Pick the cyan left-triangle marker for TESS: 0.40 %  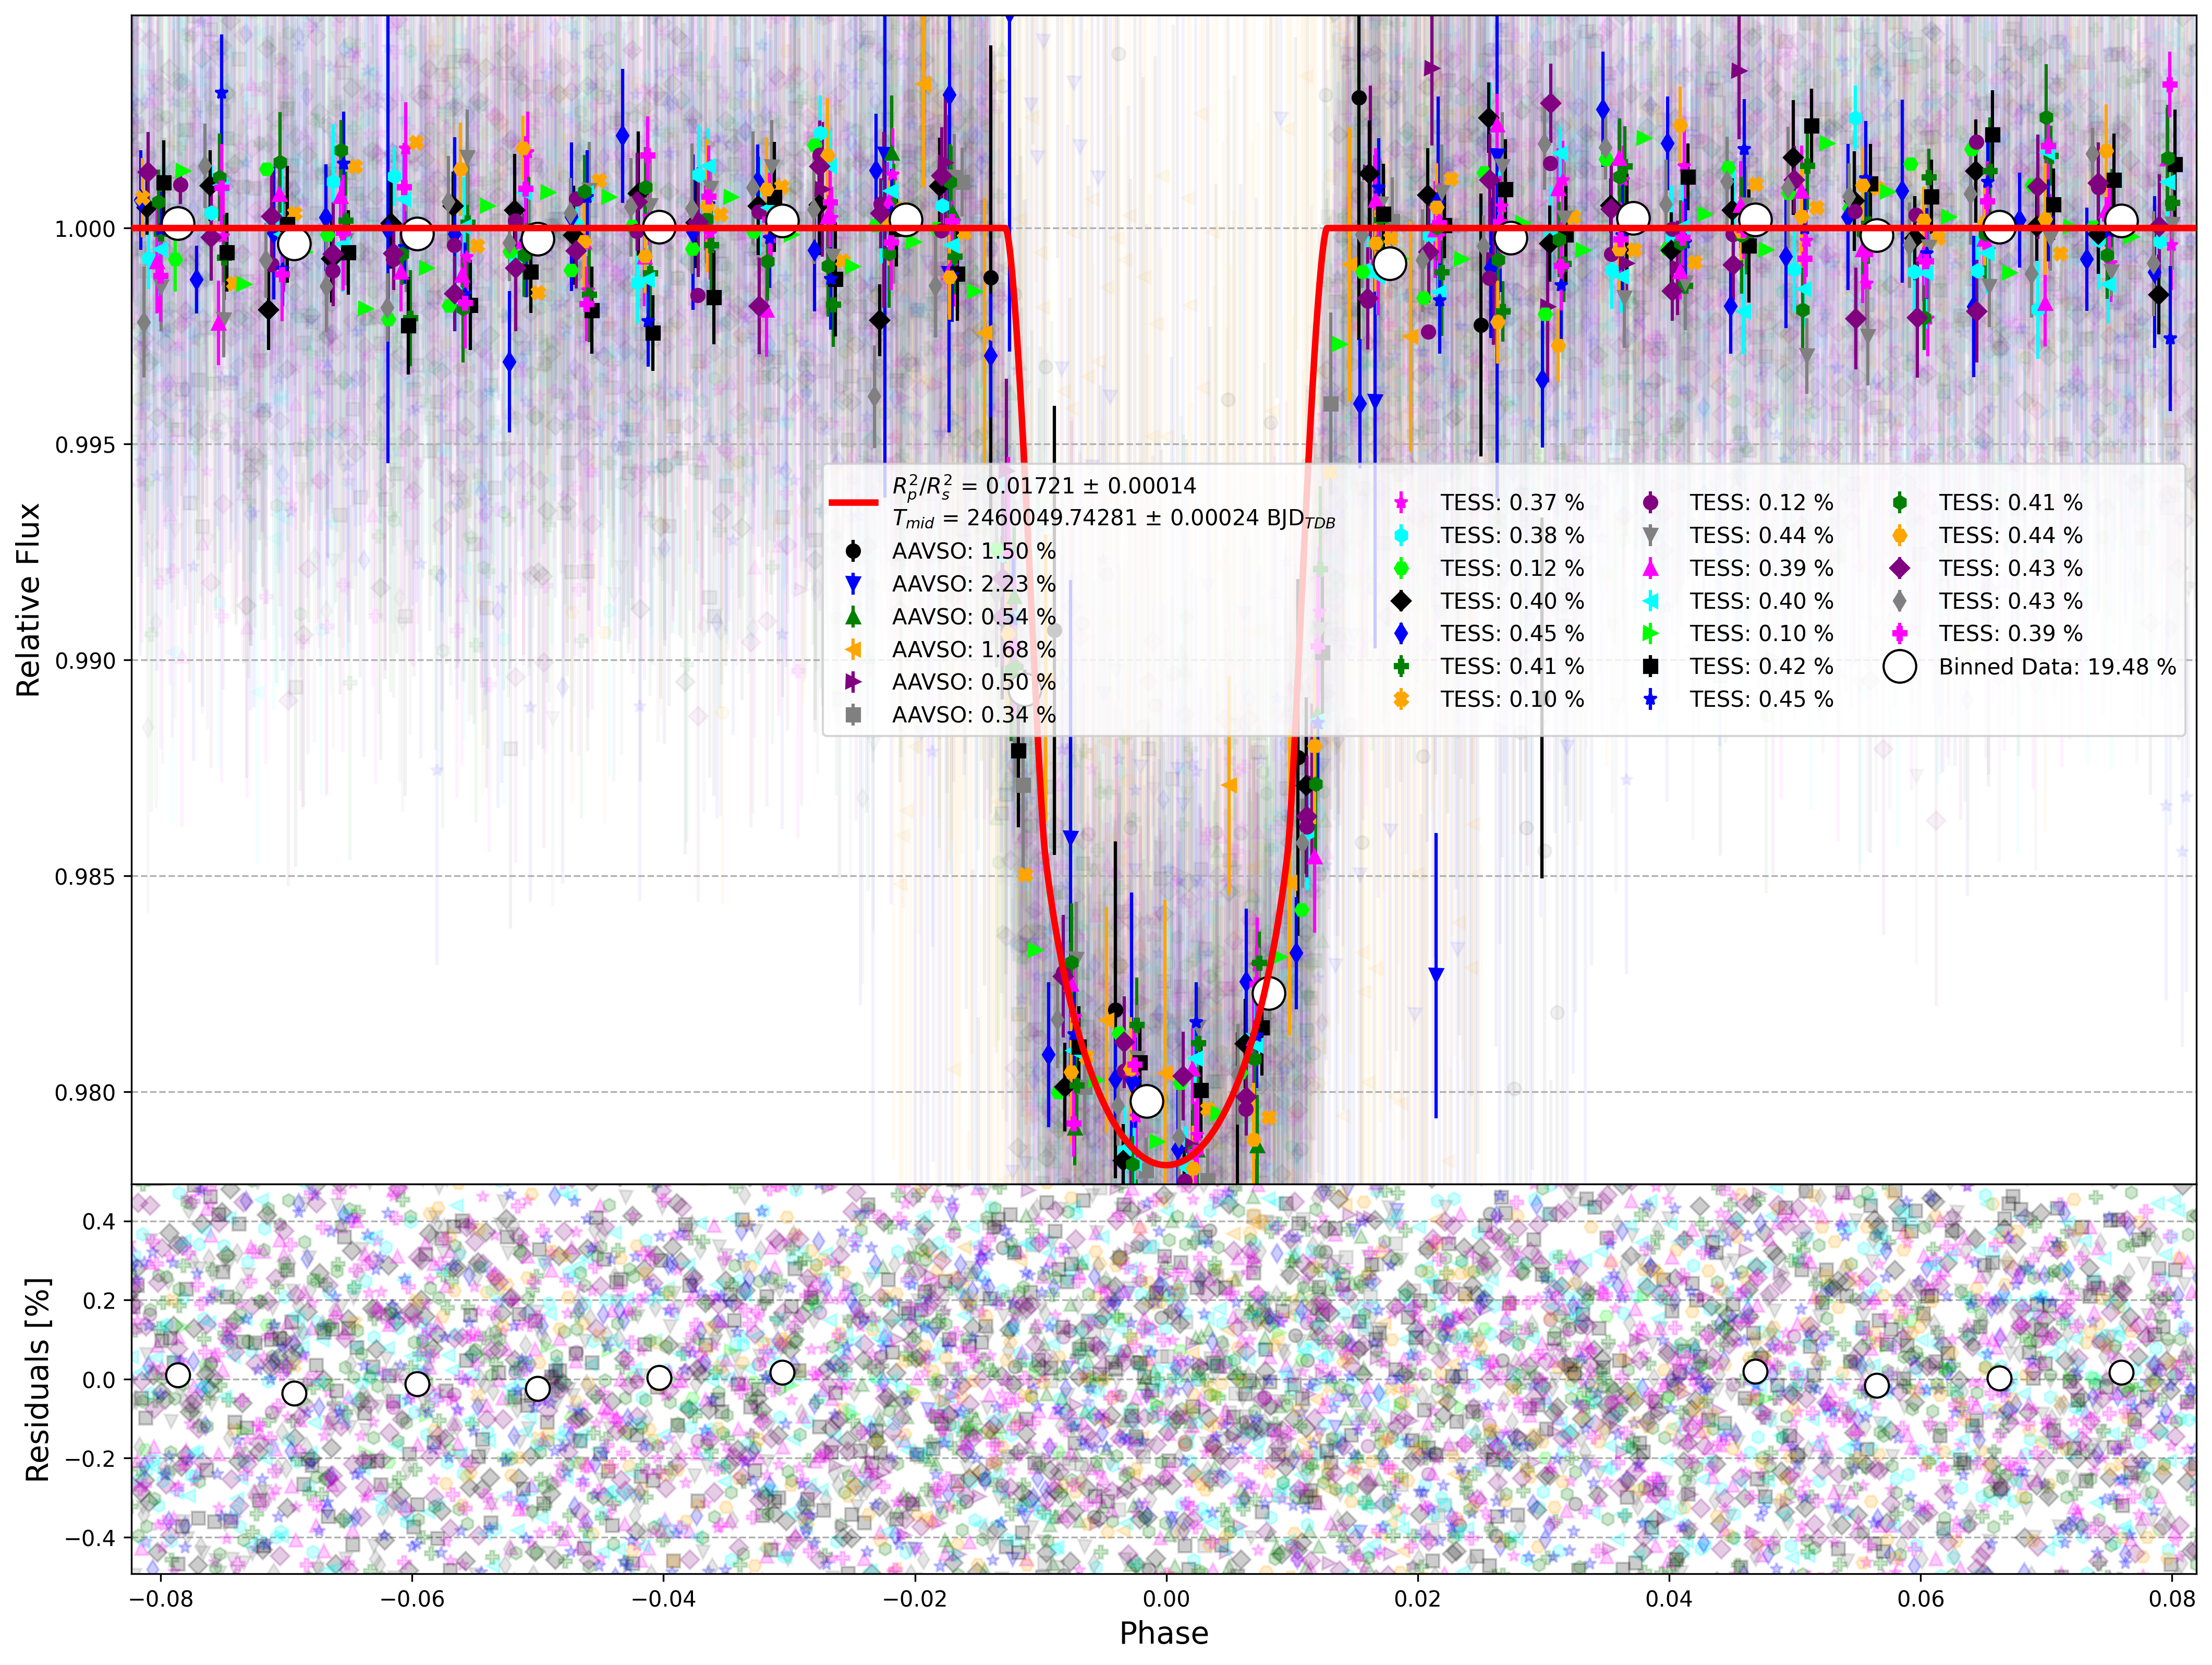[x=1650, y=600]
